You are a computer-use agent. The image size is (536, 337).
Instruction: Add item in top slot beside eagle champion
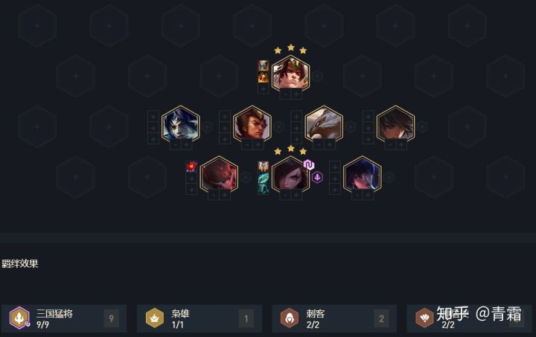[296, 117]
